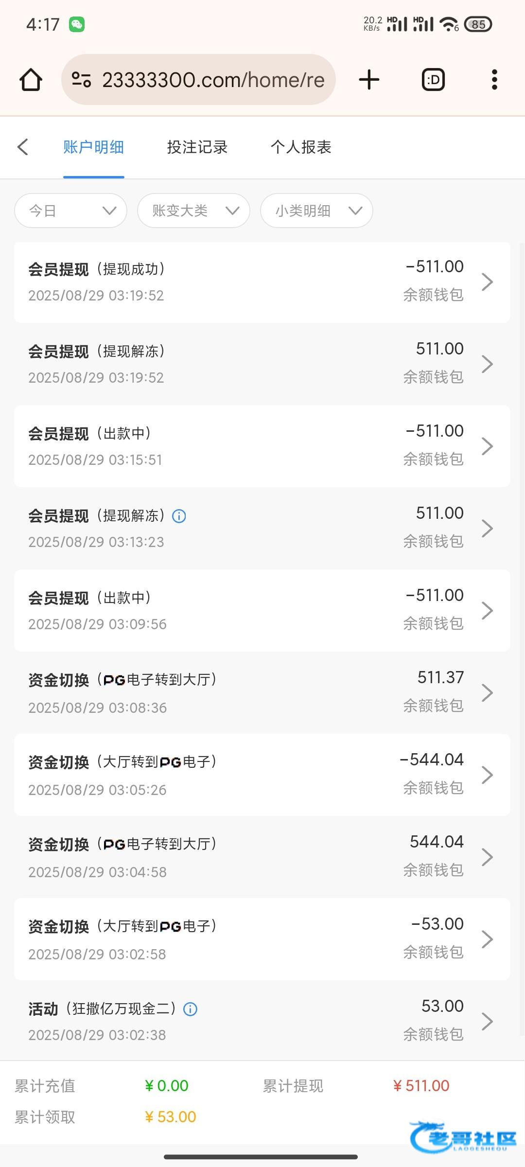
Task: Open the 账变大类 dropdown
Action: click(x=193, y=211)
